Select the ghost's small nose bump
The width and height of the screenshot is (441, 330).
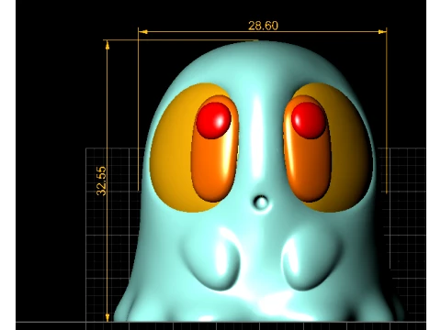(x=261, y=203)
